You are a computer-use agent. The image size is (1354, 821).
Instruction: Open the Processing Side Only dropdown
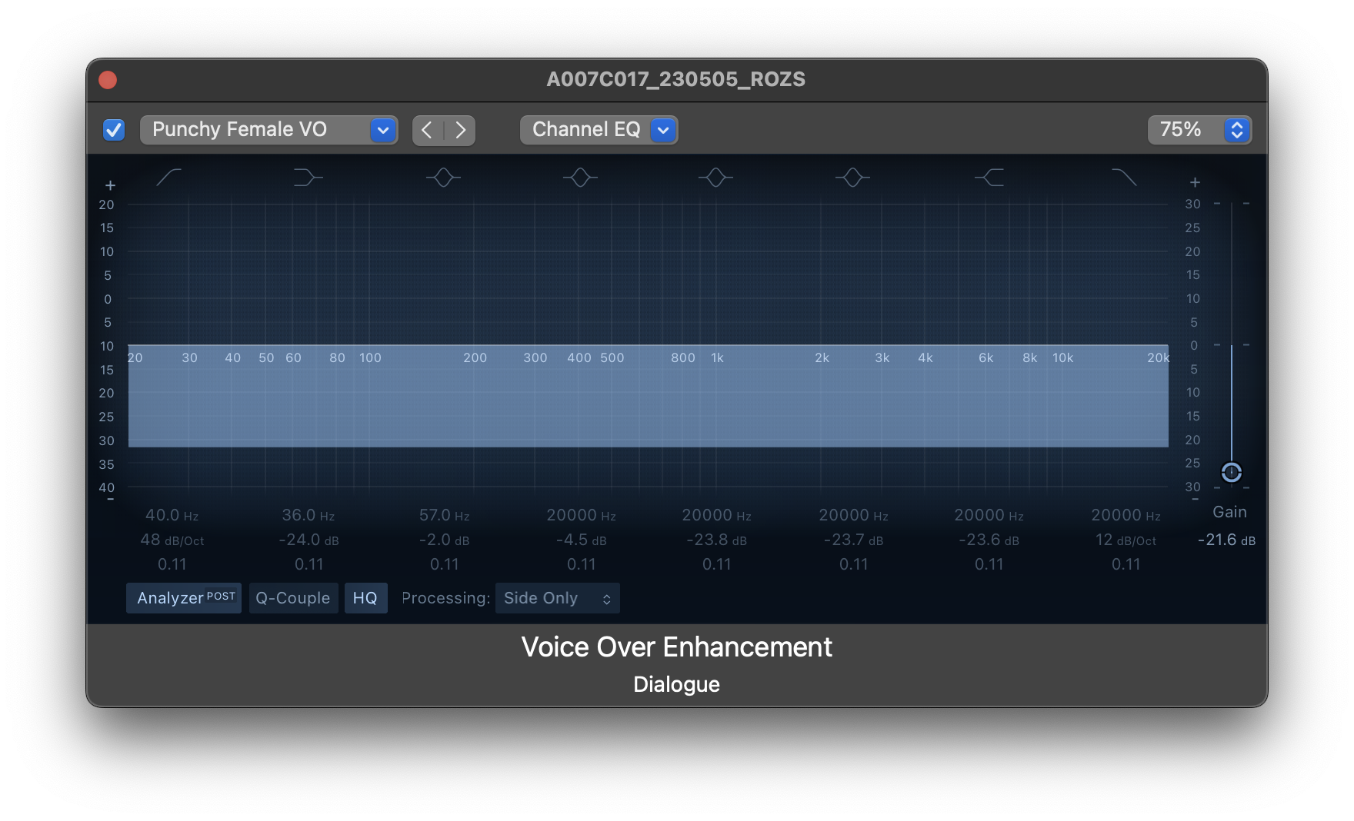[x=557, y=598]
